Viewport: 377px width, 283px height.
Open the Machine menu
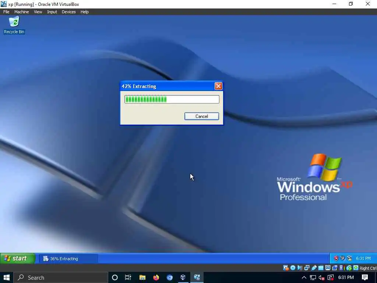[22, 12]
